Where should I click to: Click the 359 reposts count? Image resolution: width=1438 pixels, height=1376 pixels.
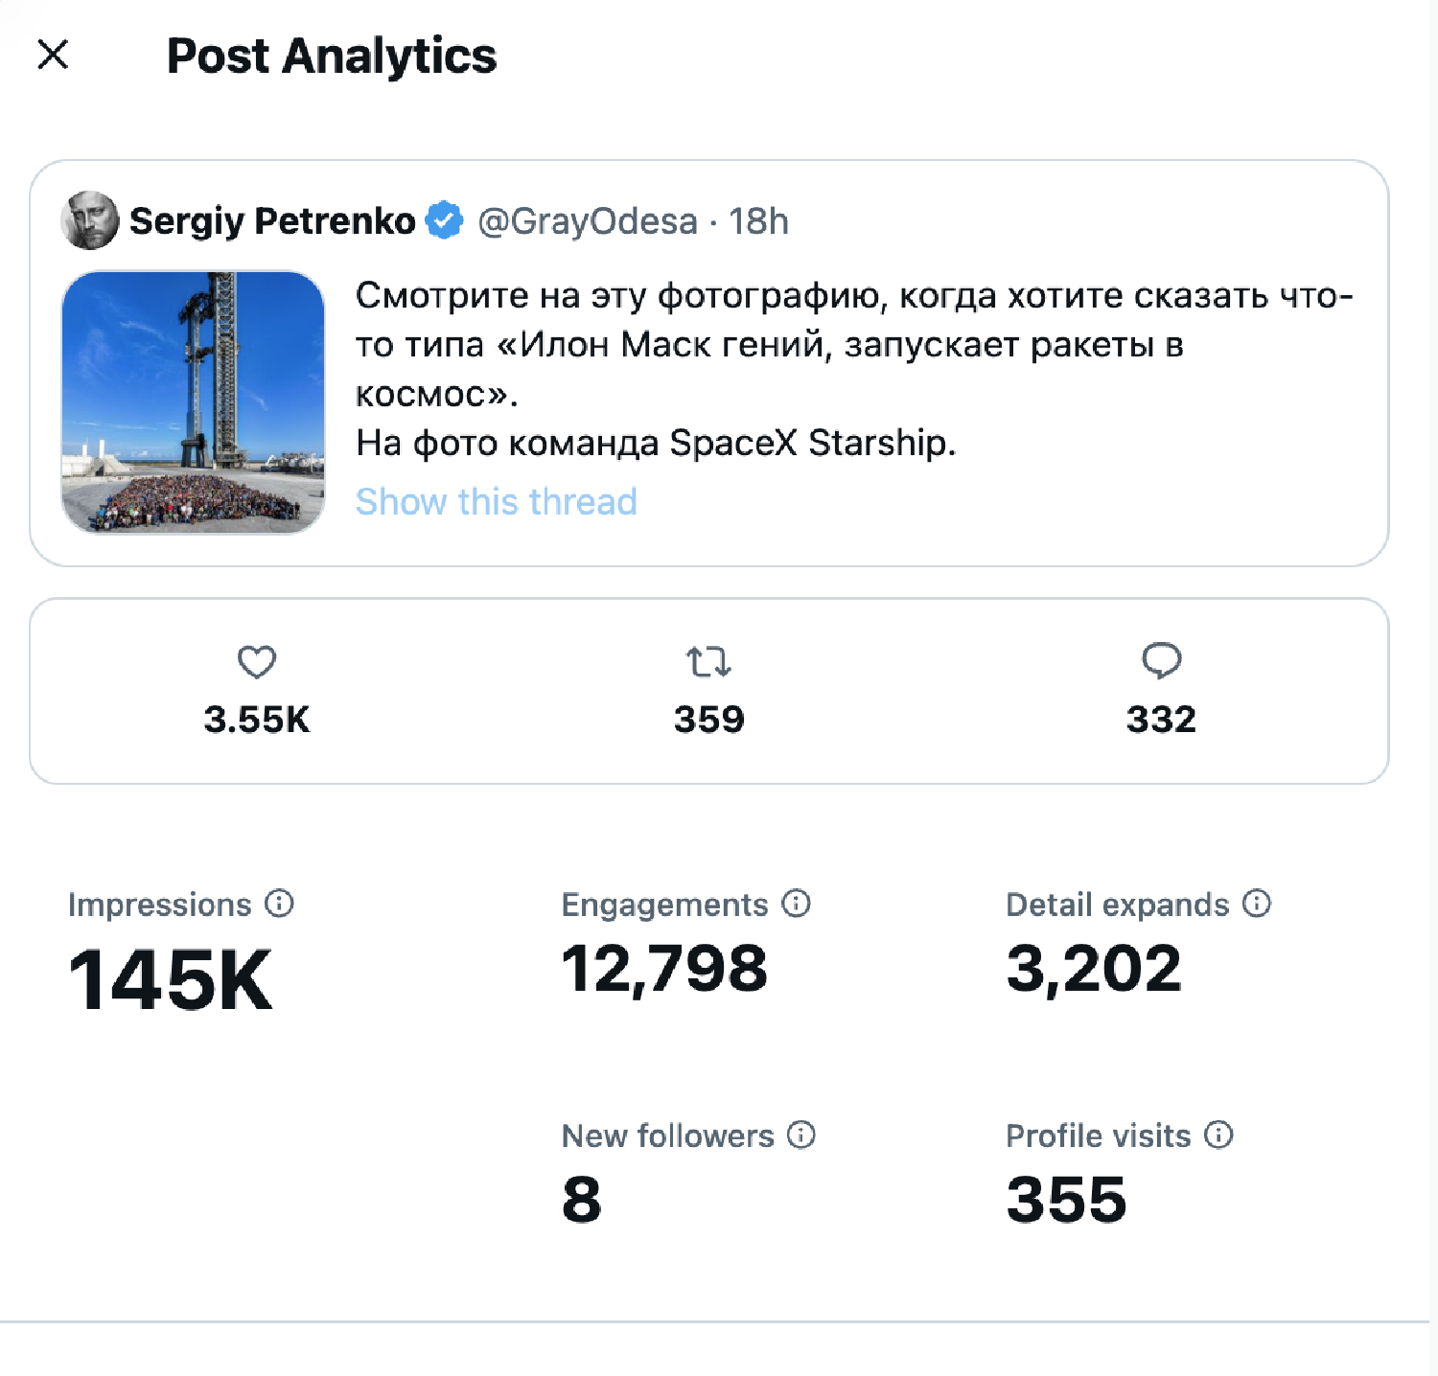708,720
